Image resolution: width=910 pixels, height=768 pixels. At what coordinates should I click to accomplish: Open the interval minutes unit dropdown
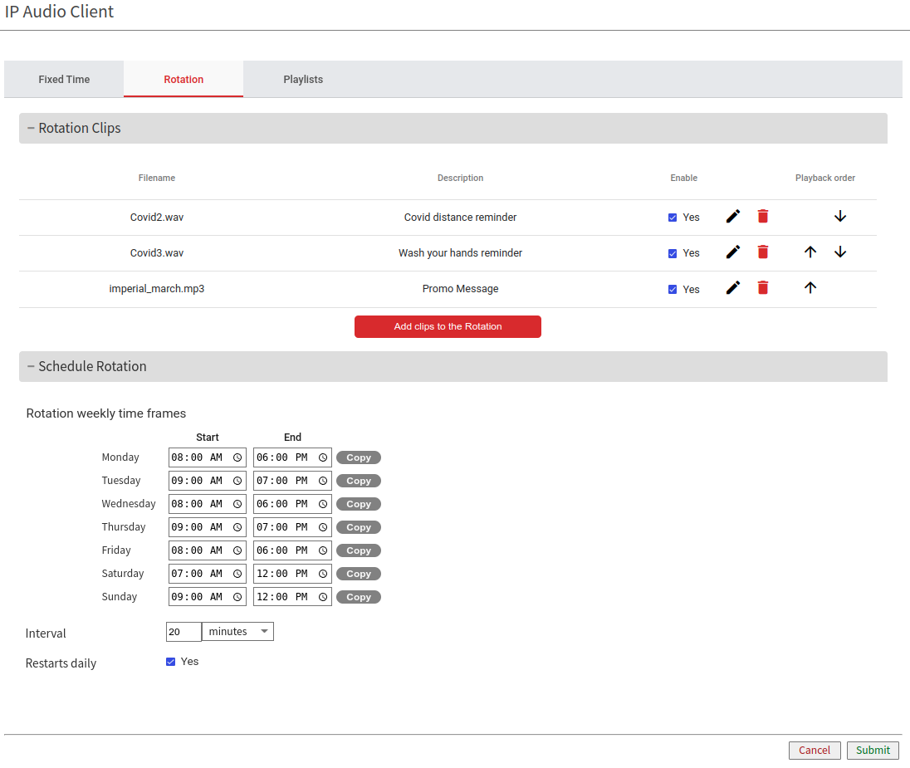(237, 632)
